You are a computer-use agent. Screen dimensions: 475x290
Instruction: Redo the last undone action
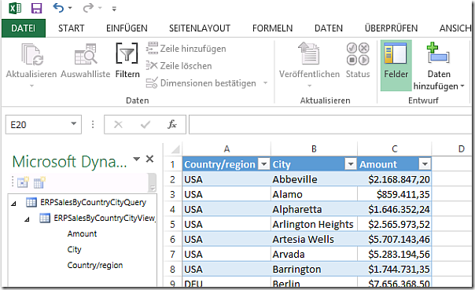click(88, 8)
